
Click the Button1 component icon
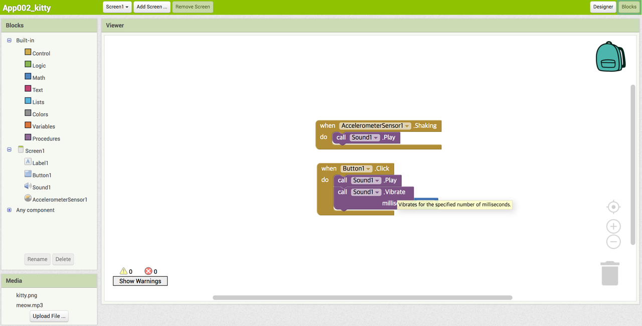[x=28, y=174]
